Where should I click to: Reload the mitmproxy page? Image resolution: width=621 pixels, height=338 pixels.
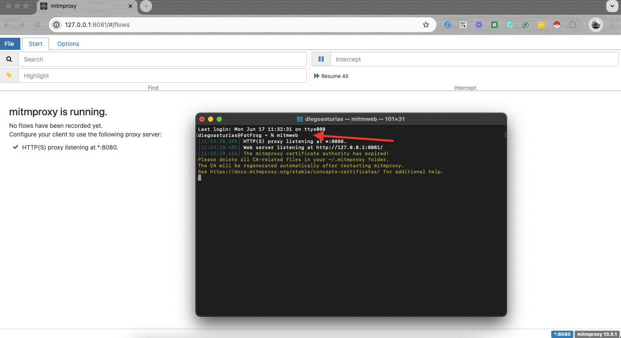click(38, 25)
